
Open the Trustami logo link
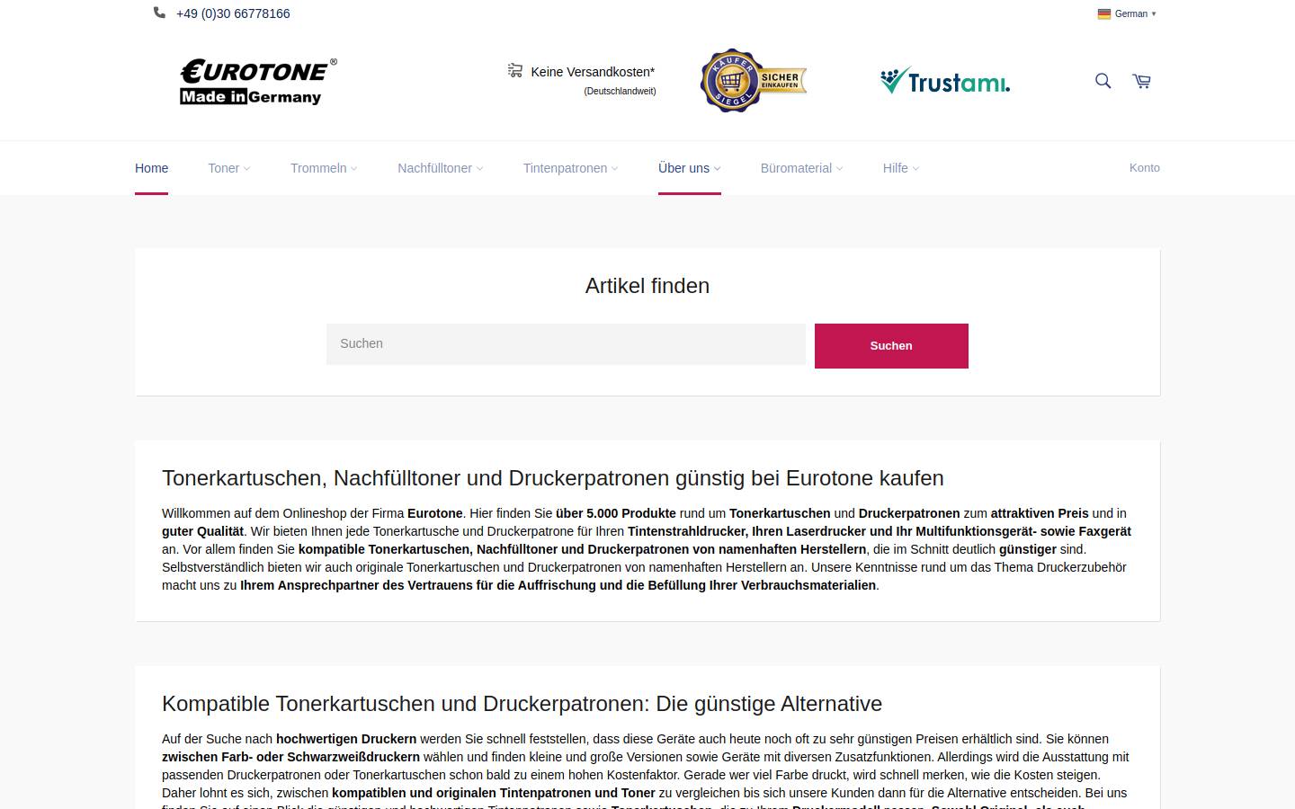tap(945, 81)
